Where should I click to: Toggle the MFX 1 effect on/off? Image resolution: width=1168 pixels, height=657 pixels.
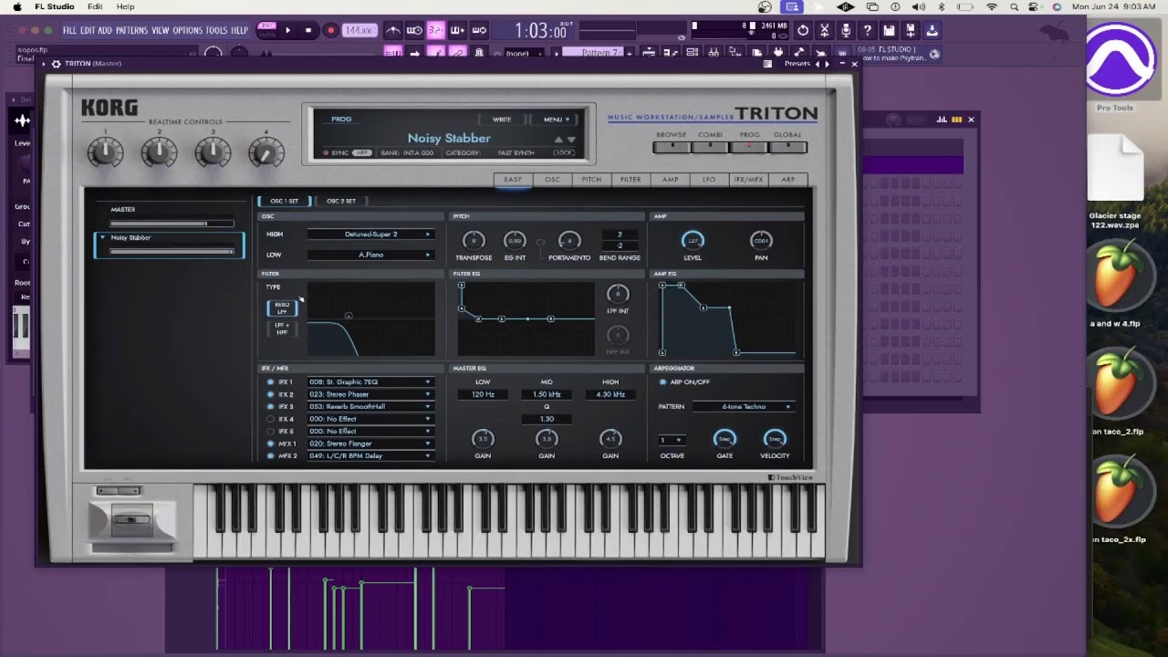click(270, 443)
